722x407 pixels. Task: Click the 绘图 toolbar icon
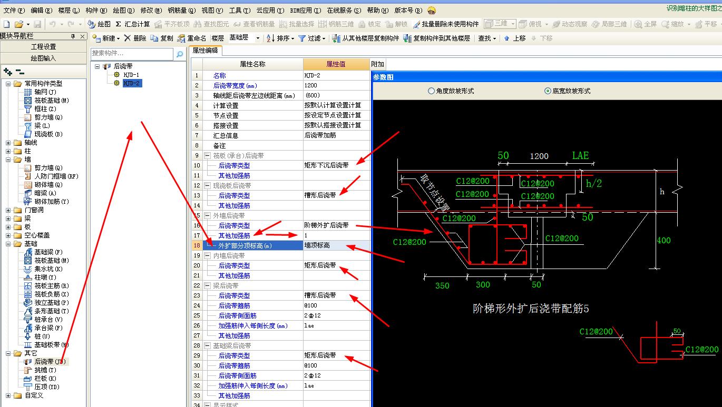point(92,24)
